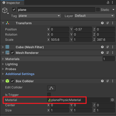Image resolution: width=116 pixels, height=116 pixels.
Task: Click the Transform component axes icon
Action: (x=7, y=23)
